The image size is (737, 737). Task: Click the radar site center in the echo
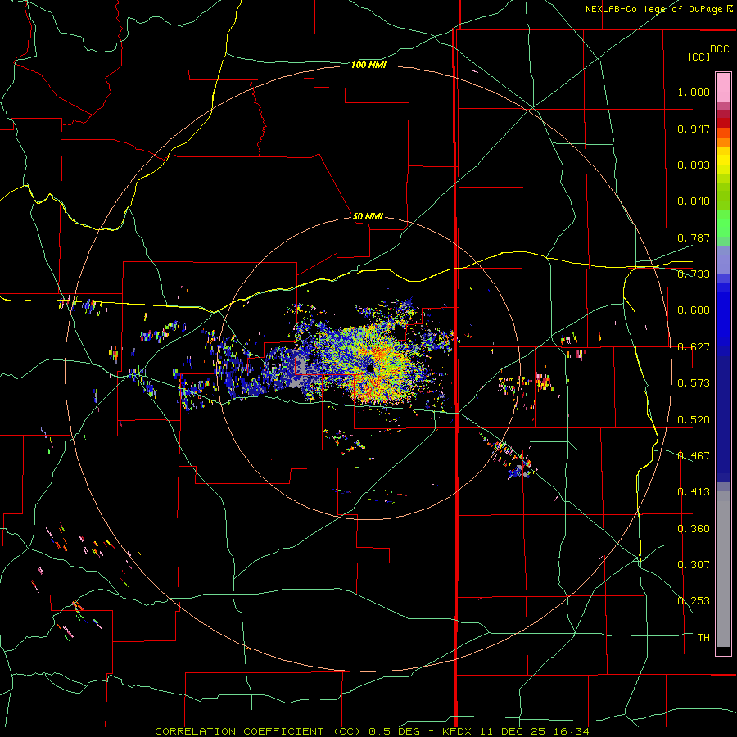pyautogui.click(x=370, y=368)
